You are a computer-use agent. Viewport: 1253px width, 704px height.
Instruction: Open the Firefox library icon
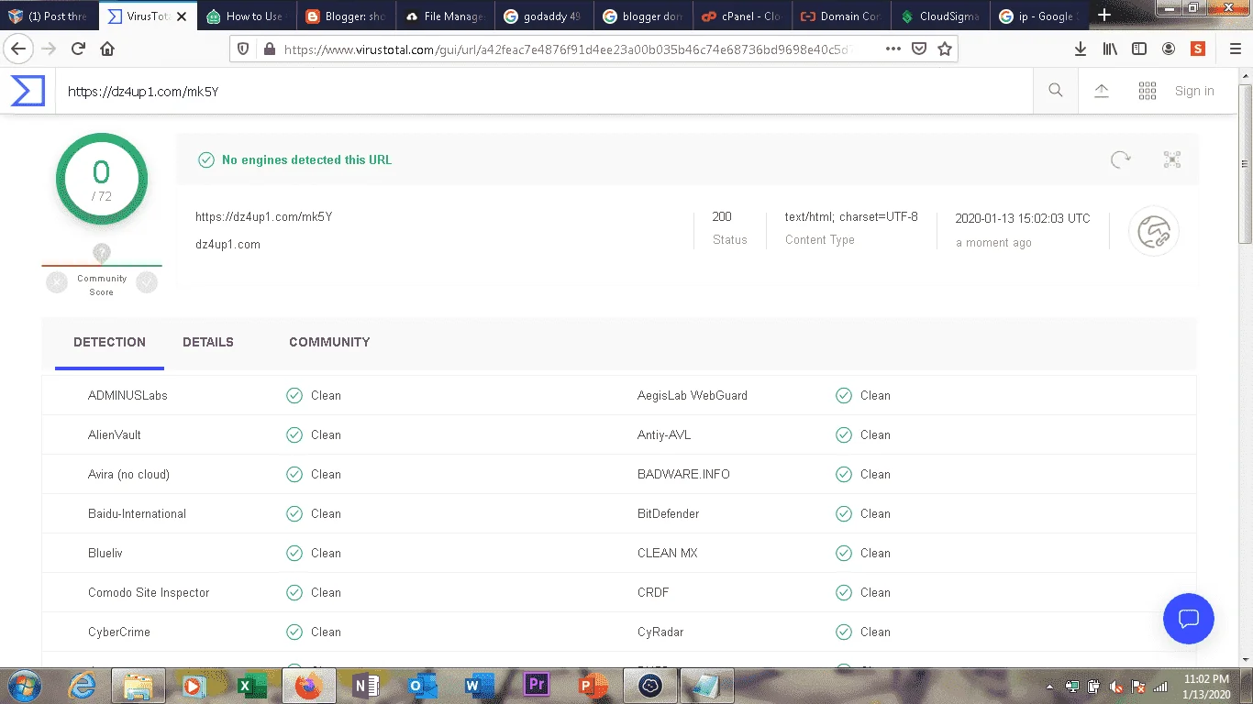[1110, 49]
